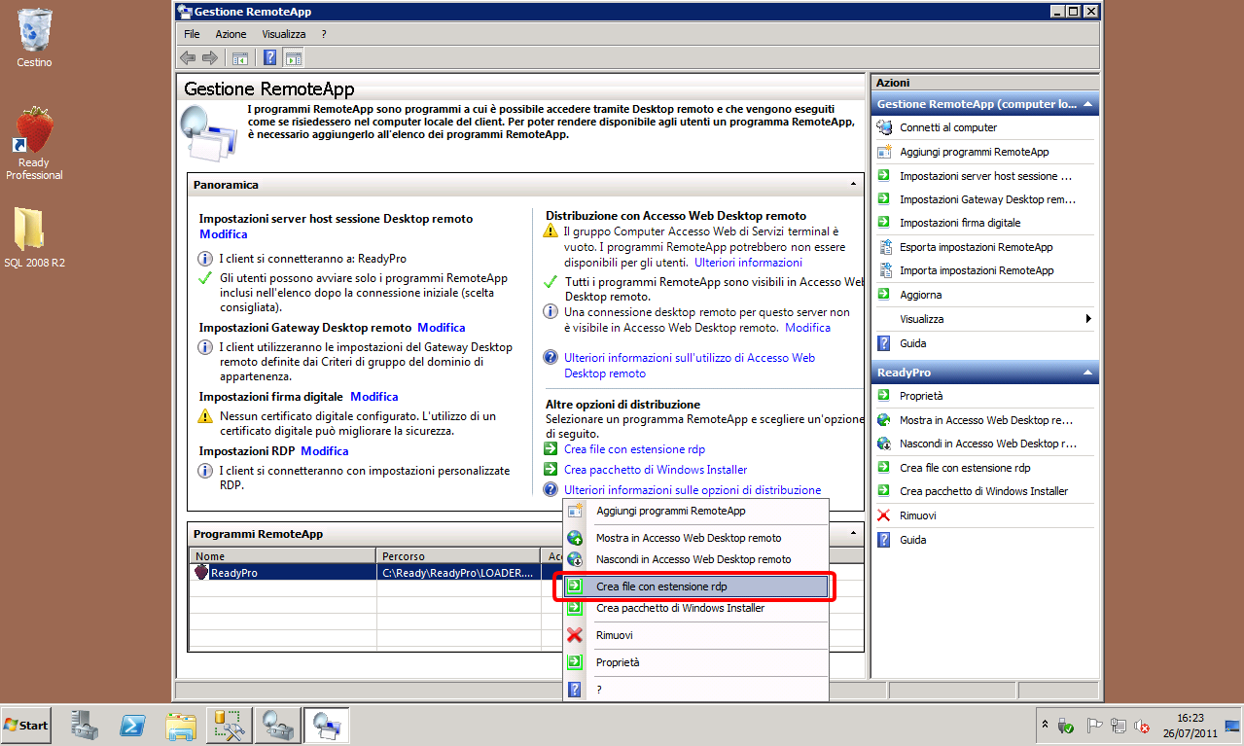Choose Aggiungi programmi RemoteApp in Azioni pane
The image size is (1244, 746).
coord(974,152)
